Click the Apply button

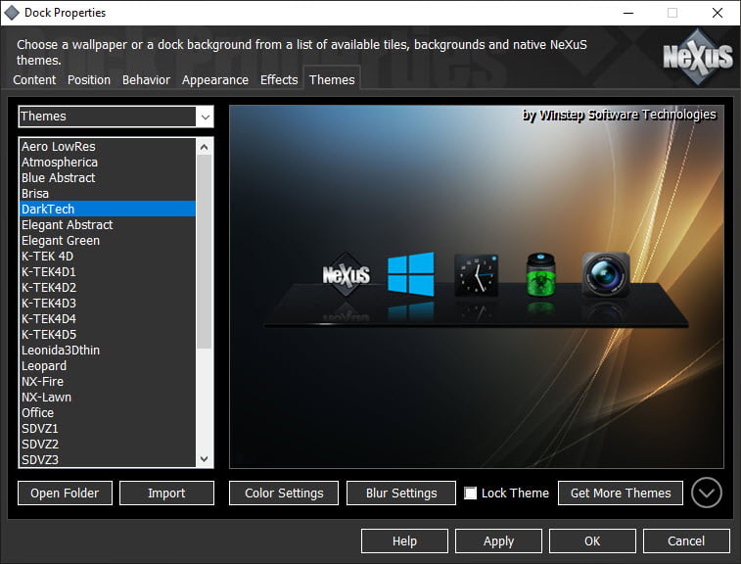[498, 540]
